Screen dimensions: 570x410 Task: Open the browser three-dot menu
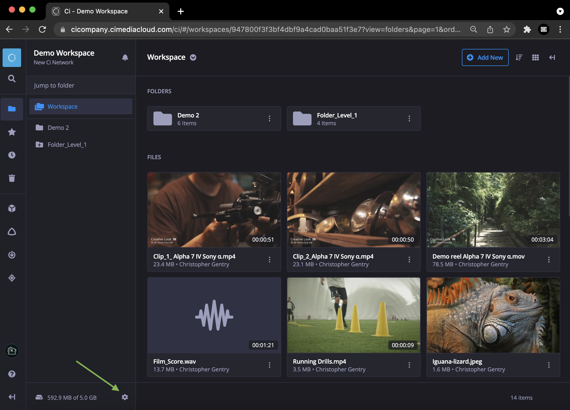(x=560, y=29)
